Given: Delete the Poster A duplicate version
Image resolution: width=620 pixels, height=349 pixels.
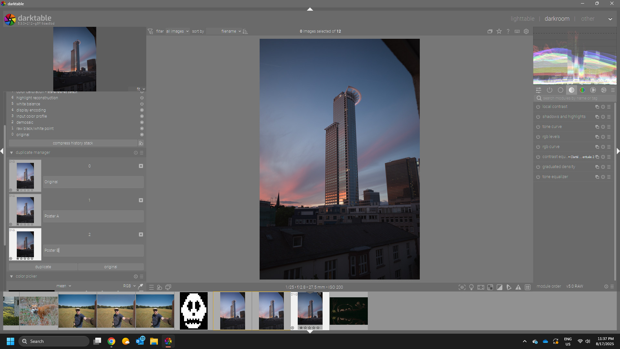Looking at the screenshot, I should [x=141, y=200].
